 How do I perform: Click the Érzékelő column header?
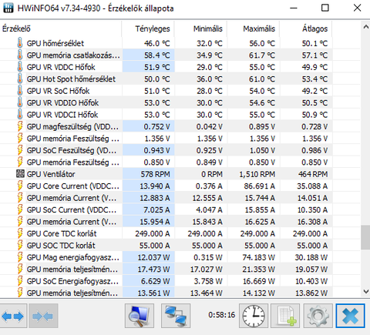click(x=61, y=28)
